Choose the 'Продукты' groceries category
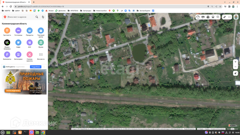Viewport: 240px width, 135px height. tap(30, 32)
